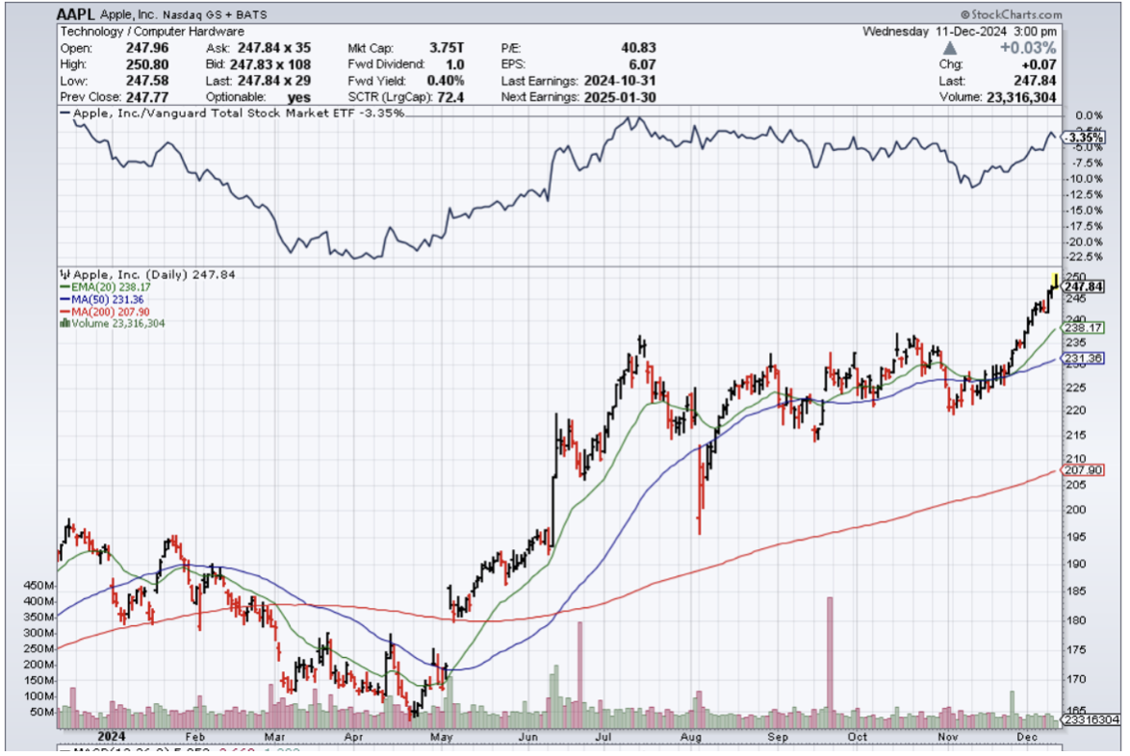Select the Aug label on the time axis
This screenshot has height=756, width=1130.
click(x=691, y=736)
